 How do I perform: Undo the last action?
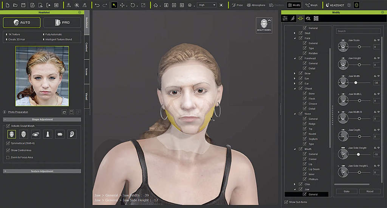pos(97,5)
